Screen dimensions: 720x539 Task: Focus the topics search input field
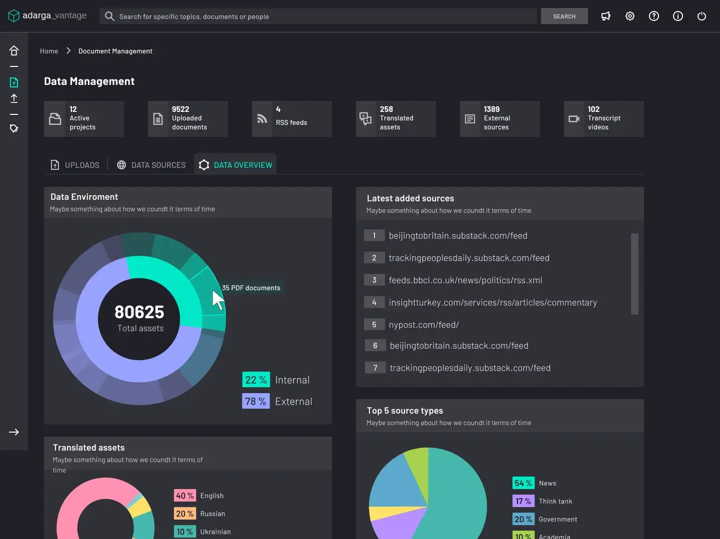[x=320, y=16]
